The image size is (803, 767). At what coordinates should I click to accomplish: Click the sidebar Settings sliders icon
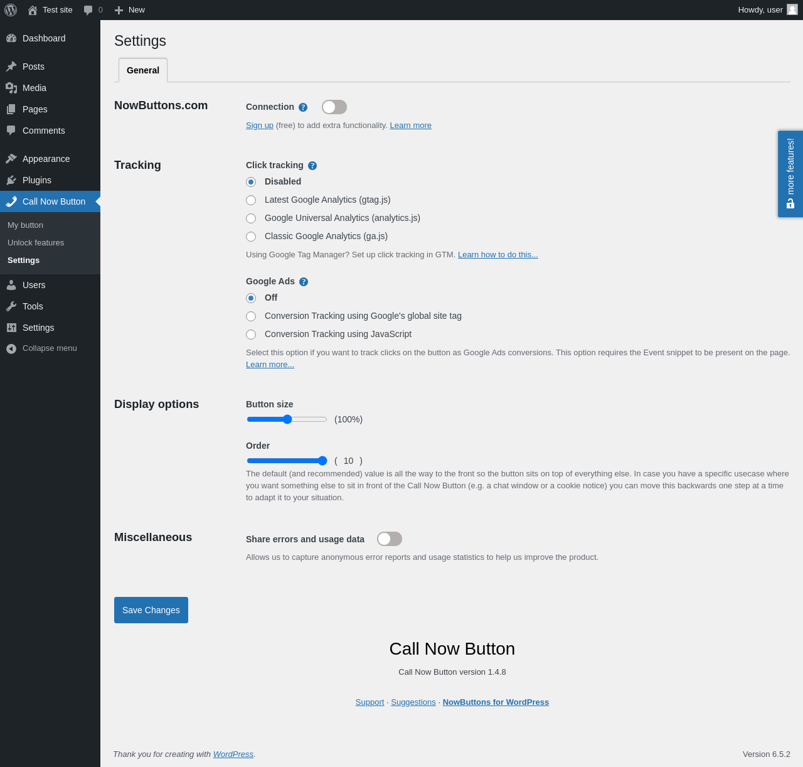click(x=11, y=328)
